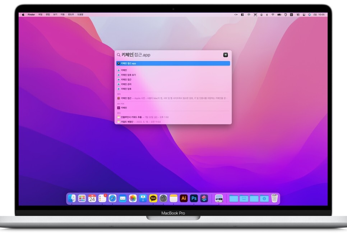This screenshot has width=347, height=236.
Task: Open Siri from the menu bar
Action: [x=309, y=15]
